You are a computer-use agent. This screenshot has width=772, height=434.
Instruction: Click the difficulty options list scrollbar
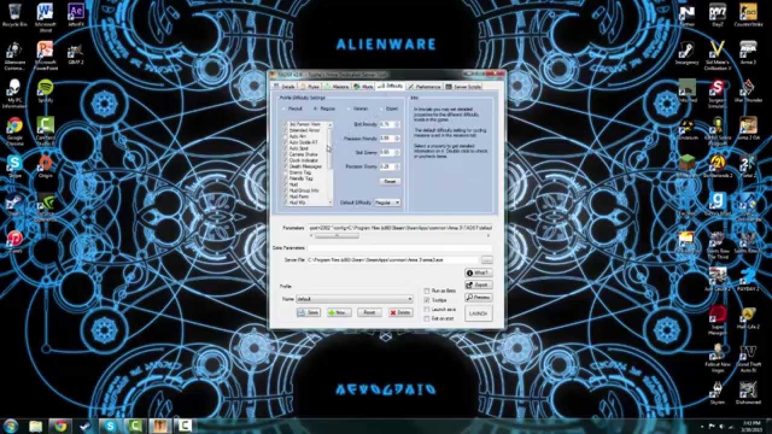[330, 163]
